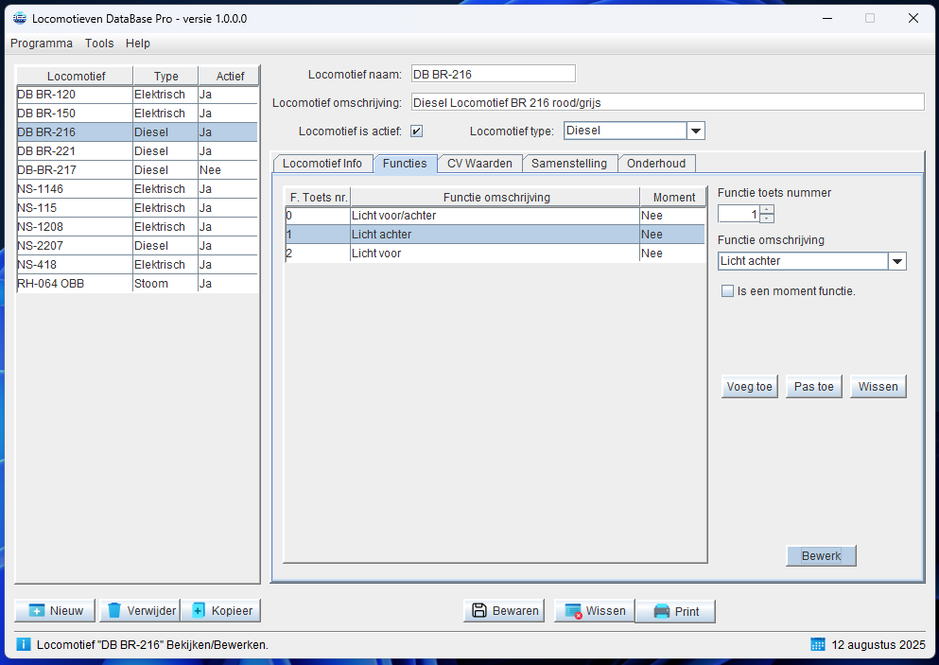939x665 pixels.
Task: Click the Functie toets nummer value field
Action: 739,214
